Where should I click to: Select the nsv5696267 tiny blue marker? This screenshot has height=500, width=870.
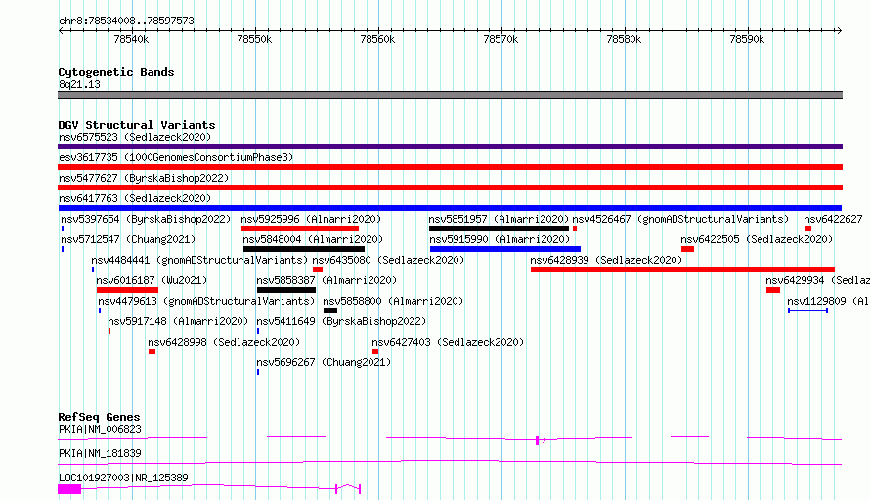pyautogui.click(x=258, y=372)
